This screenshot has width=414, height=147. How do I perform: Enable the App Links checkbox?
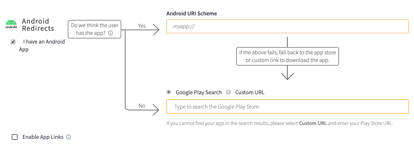pos(15,137)
